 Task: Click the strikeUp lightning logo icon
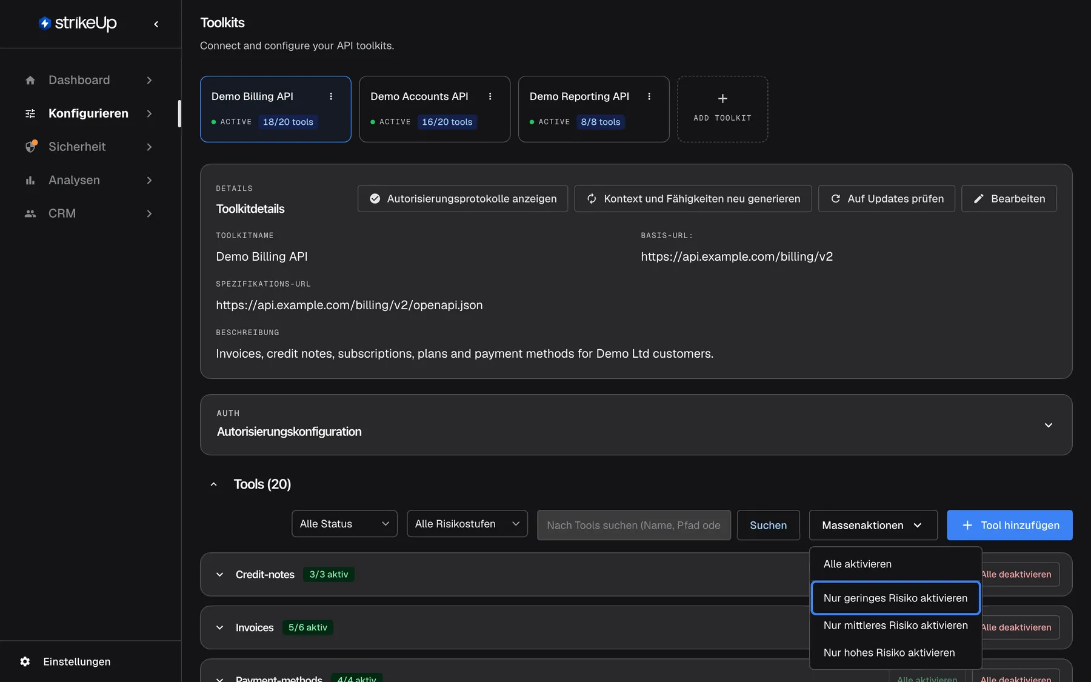coord(44,23)
